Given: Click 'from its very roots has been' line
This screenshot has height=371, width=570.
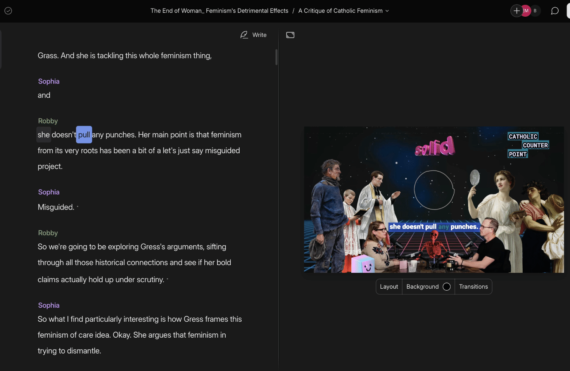Looking at the screenshot, I should point(139,151).
